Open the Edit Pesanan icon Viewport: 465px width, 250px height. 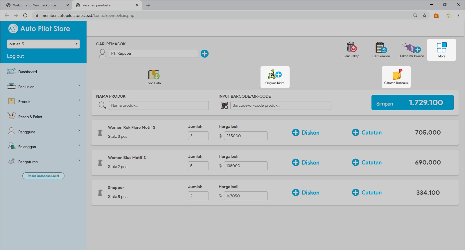pyautogui.click(x=381, y=47)
